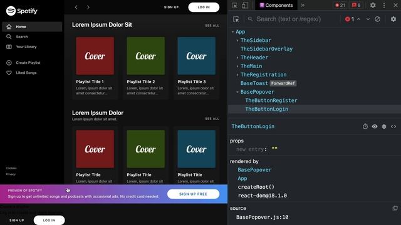401x225 pixels.
Task: Open Playlist Title 3 cover
Action: (x=196, y=56)
